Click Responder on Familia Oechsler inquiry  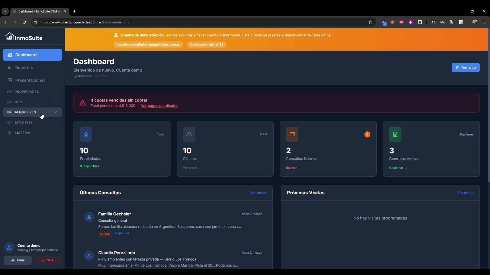click(121, 233)
